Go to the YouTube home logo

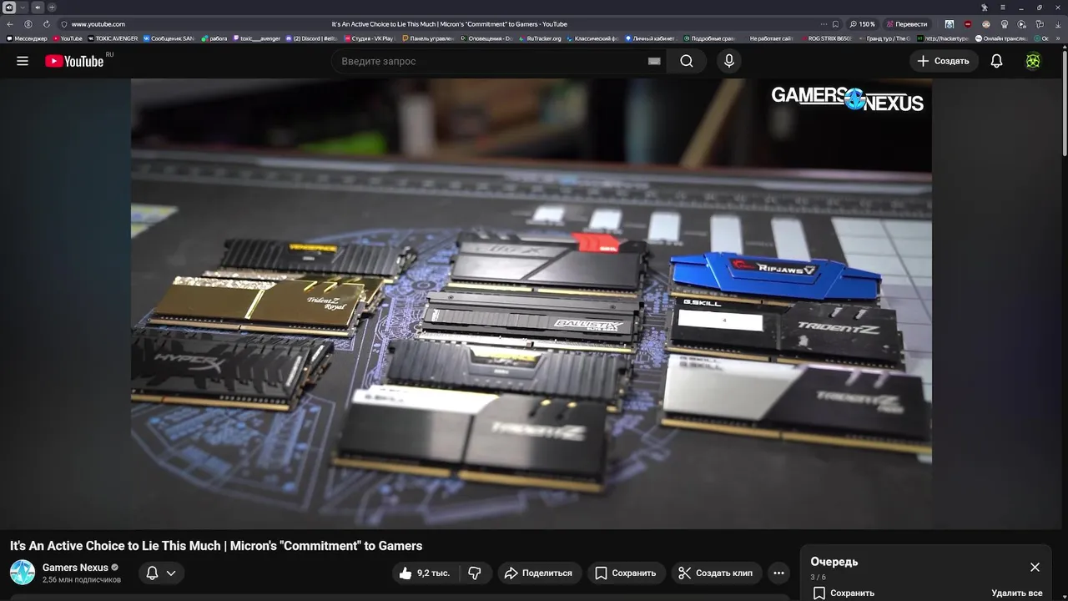coord(75,61)
